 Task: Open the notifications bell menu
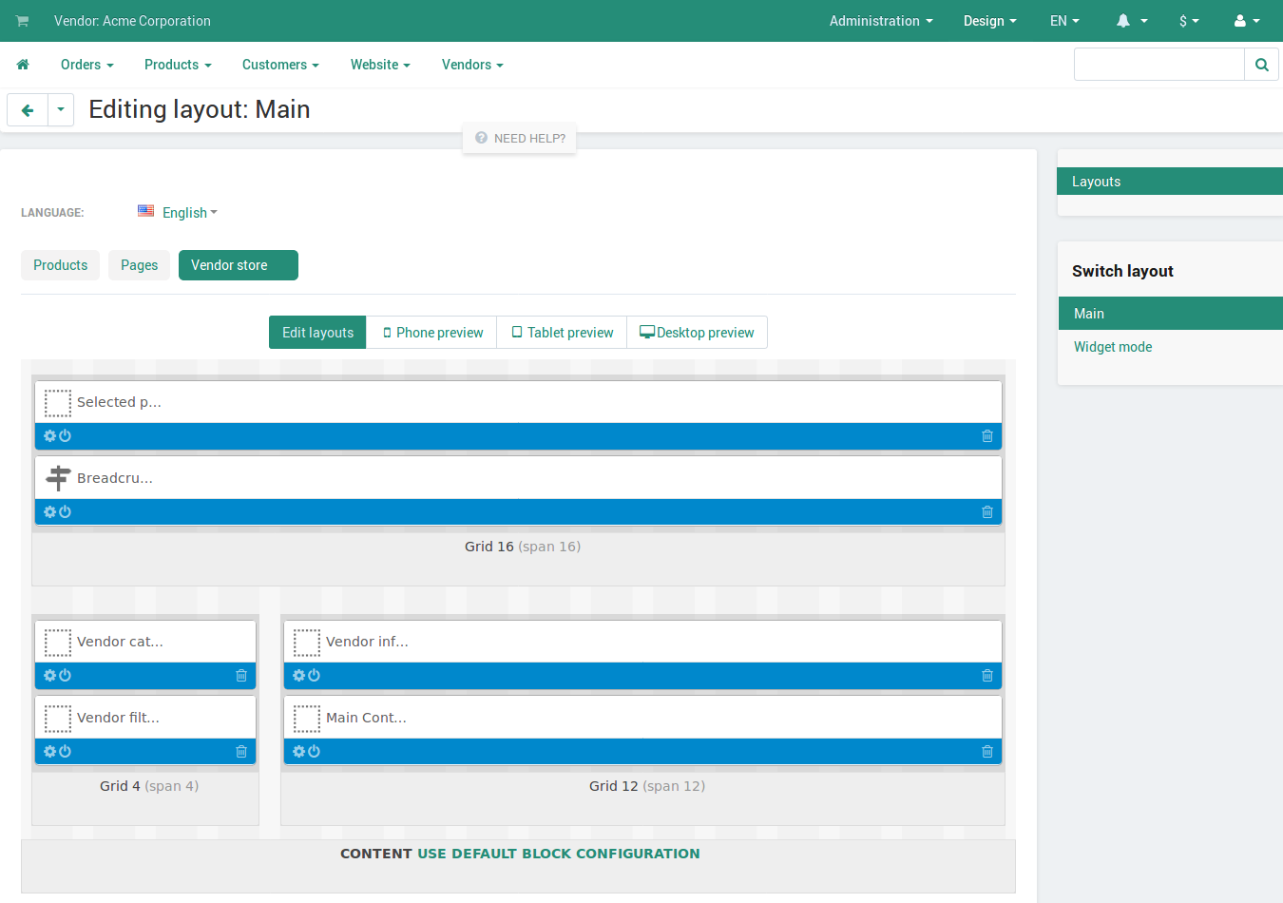click(1132, 21)
